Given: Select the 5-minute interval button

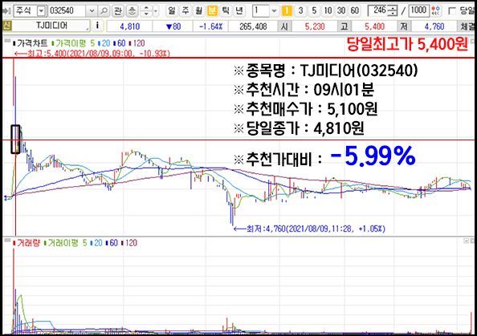Looking at the screenshot, I should (314, 11).
